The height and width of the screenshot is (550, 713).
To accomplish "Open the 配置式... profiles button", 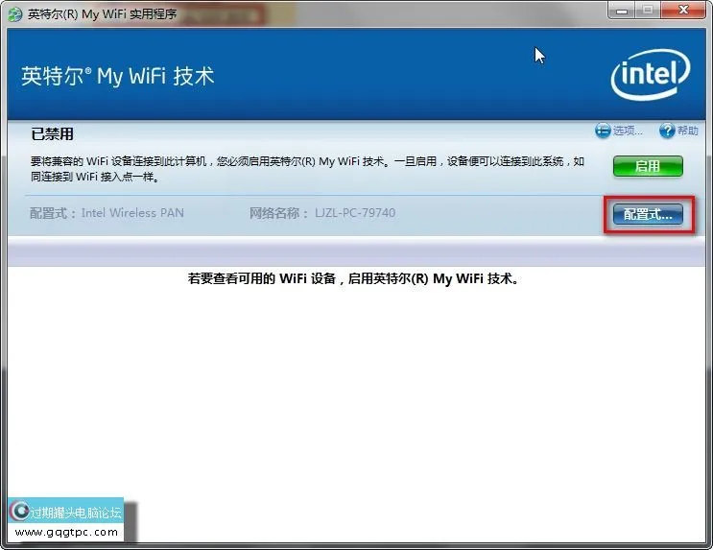I will (x=648, y=214).
